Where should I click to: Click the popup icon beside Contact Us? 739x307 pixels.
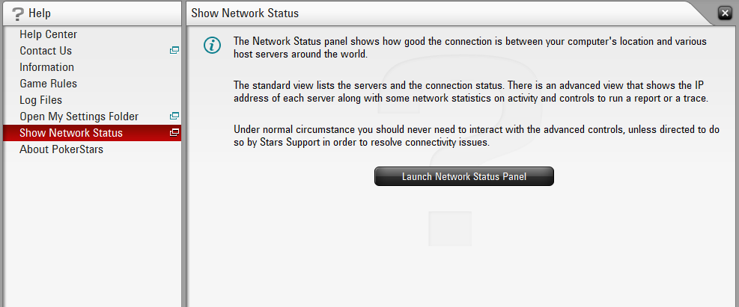(x=174, y=50)
